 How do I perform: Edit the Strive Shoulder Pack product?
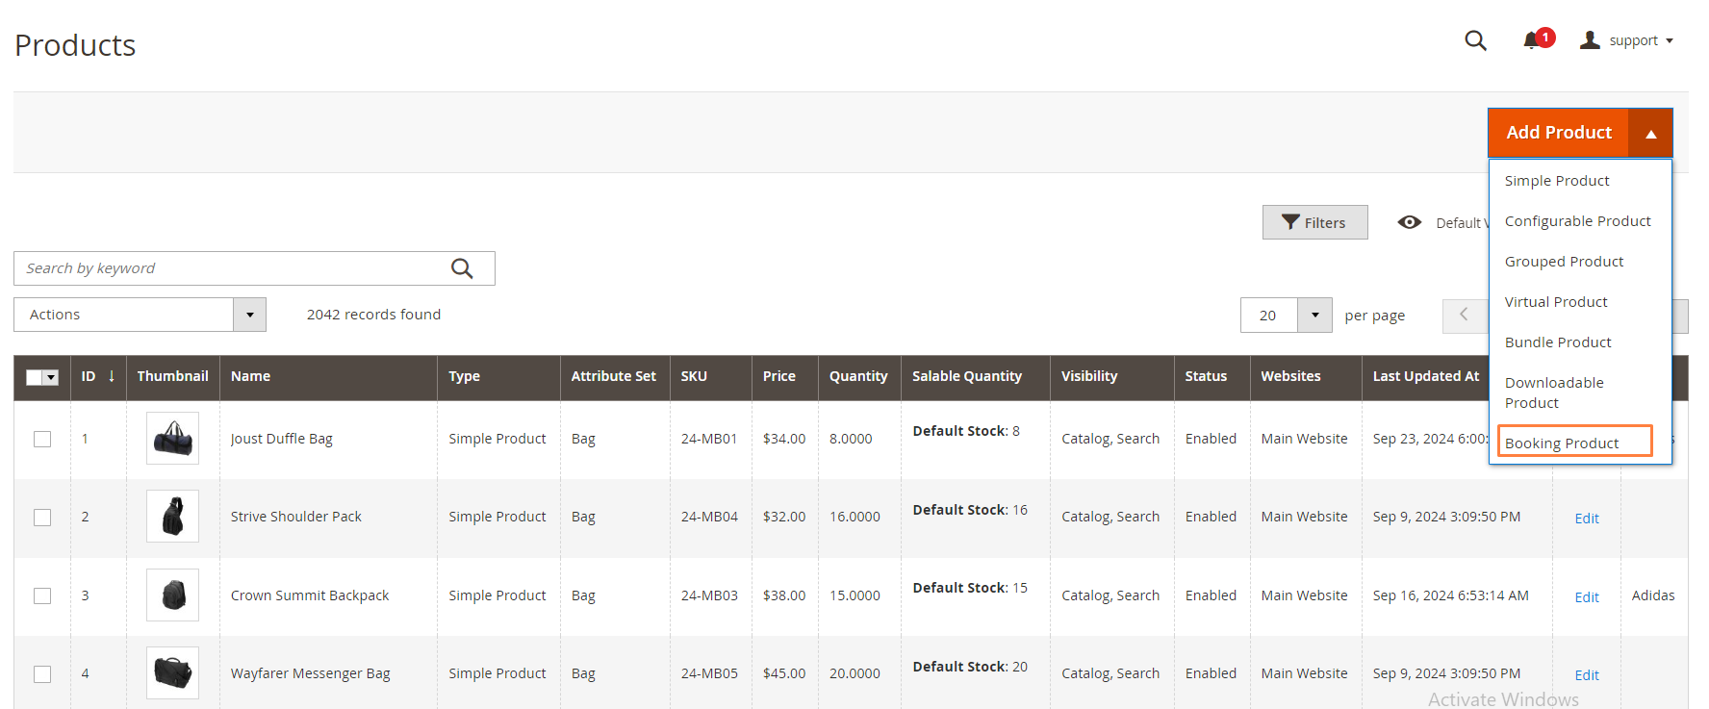pos(1586,519)
